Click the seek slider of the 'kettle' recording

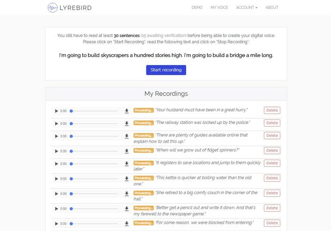click(94, 179)
